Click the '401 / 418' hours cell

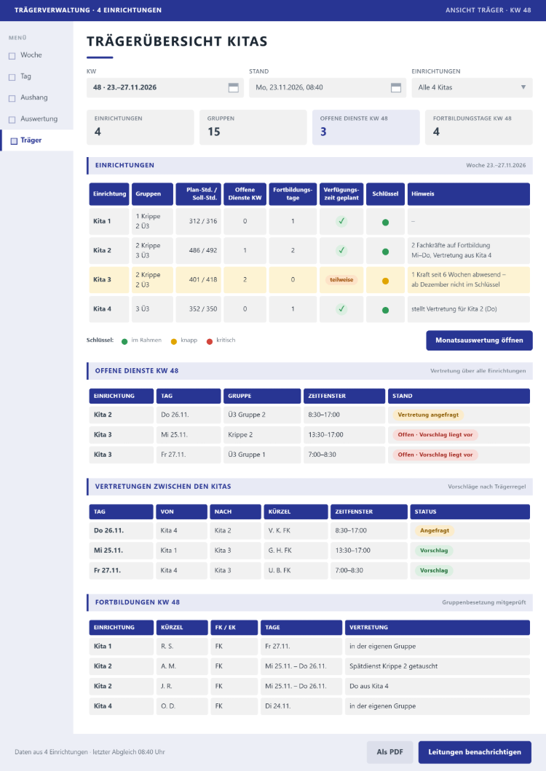click(x=199, y=280)
